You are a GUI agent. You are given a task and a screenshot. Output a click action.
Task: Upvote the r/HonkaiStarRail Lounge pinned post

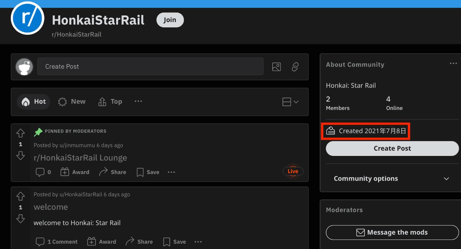(20, 133)
